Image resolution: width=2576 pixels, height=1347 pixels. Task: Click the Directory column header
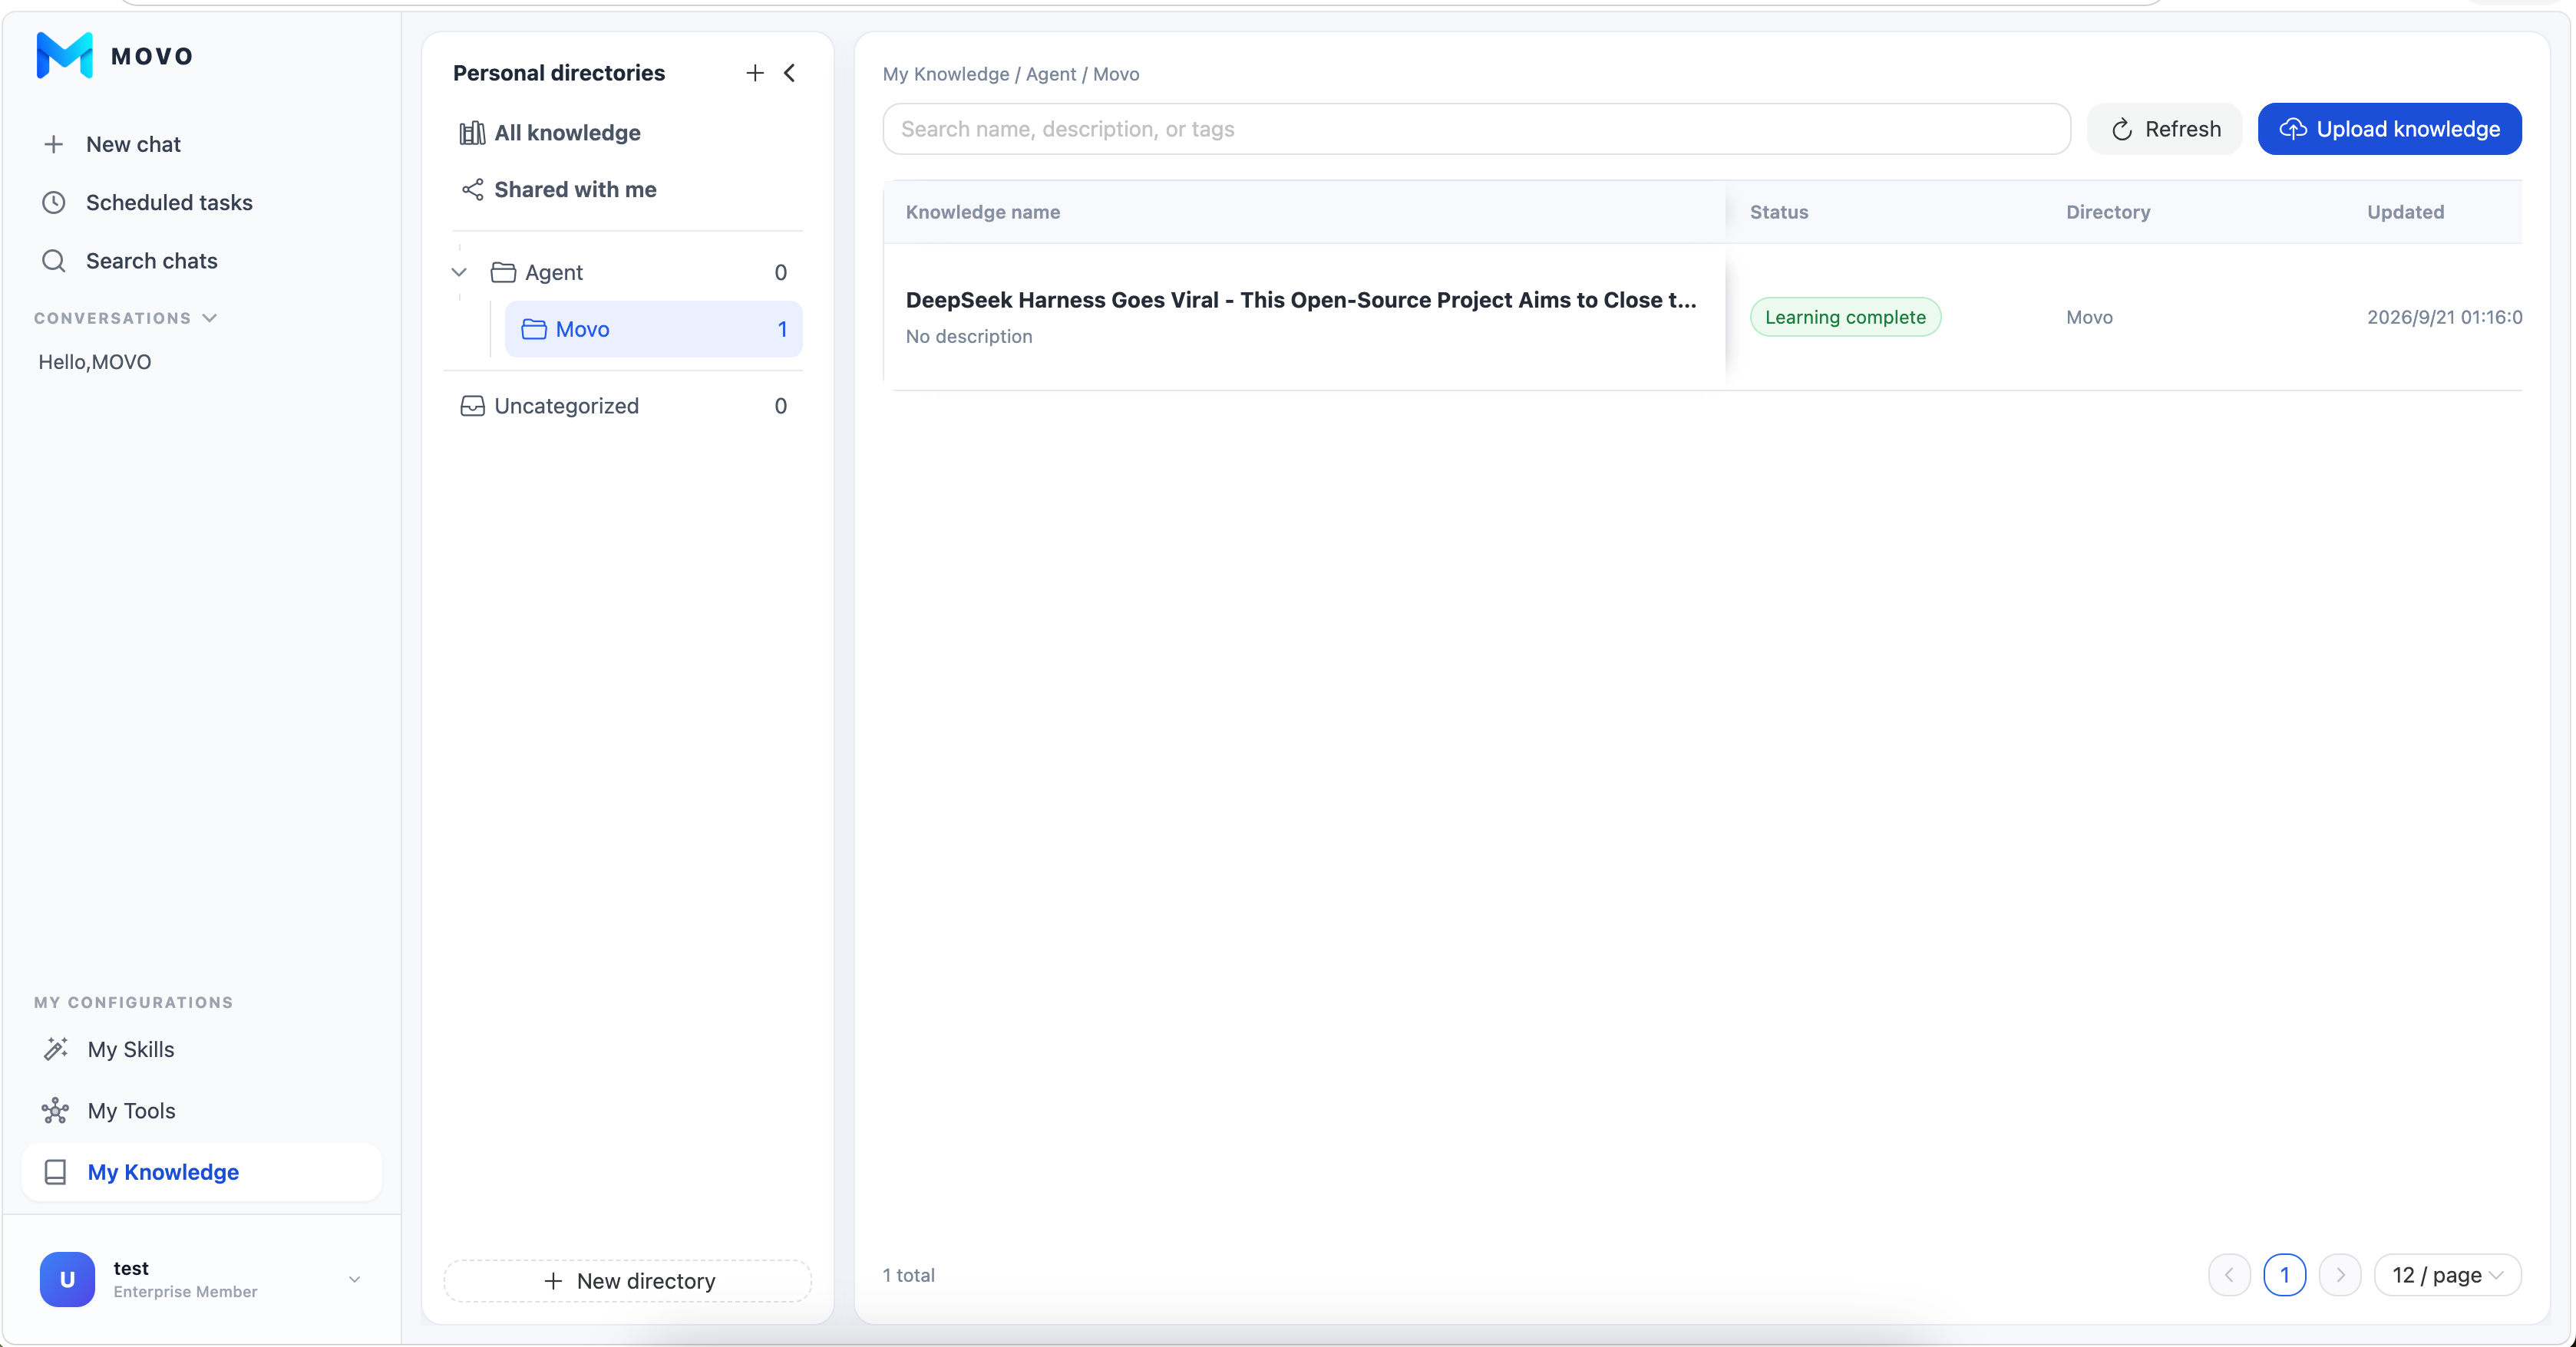[2108, 212]
